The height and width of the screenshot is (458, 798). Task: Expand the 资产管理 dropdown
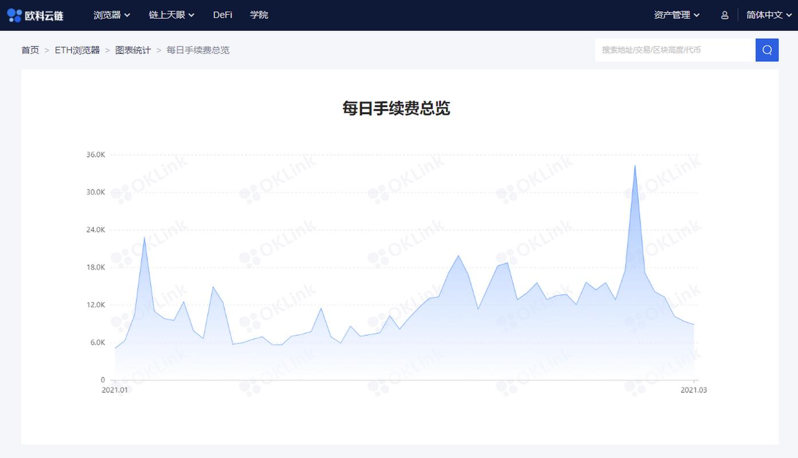tap(677, 15)
